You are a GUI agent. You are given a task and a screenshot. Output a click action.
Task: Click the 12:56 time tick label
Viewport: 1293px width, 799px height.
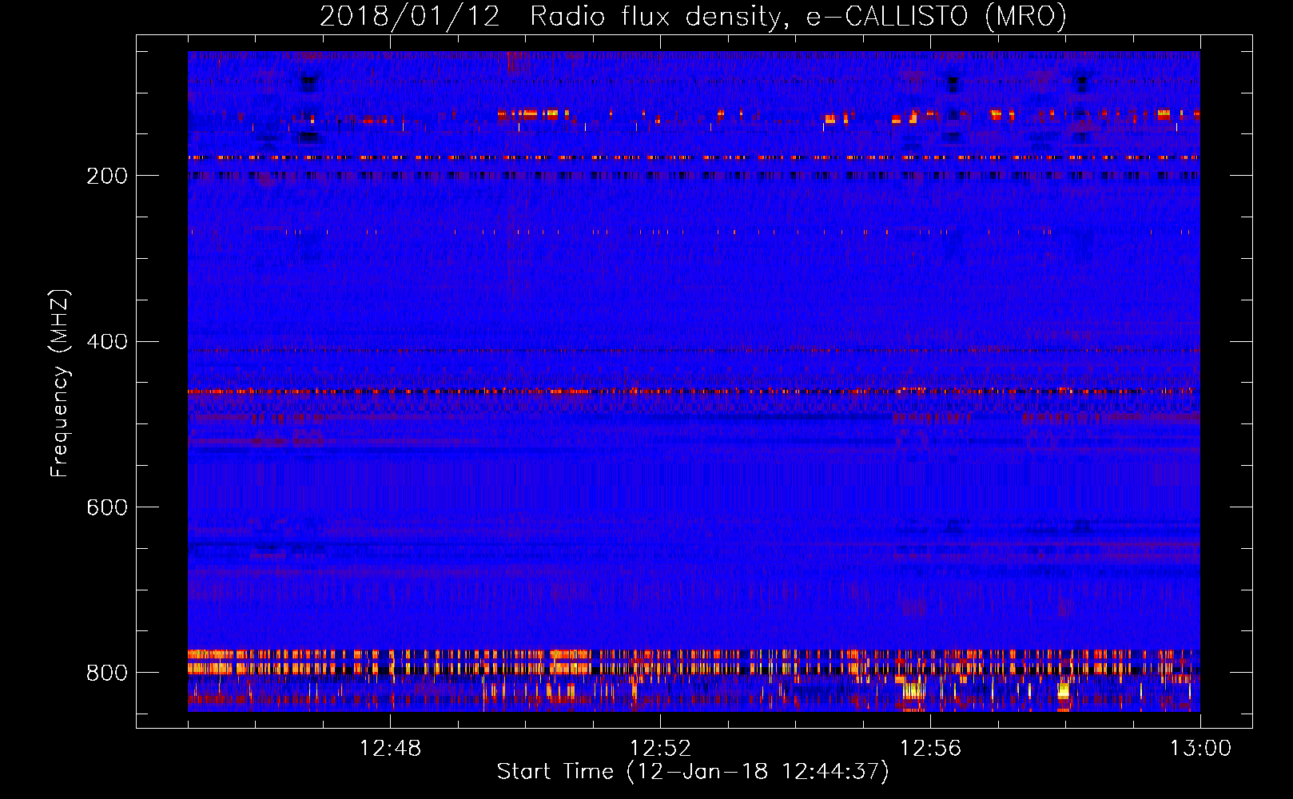click(x=930, y=749)
